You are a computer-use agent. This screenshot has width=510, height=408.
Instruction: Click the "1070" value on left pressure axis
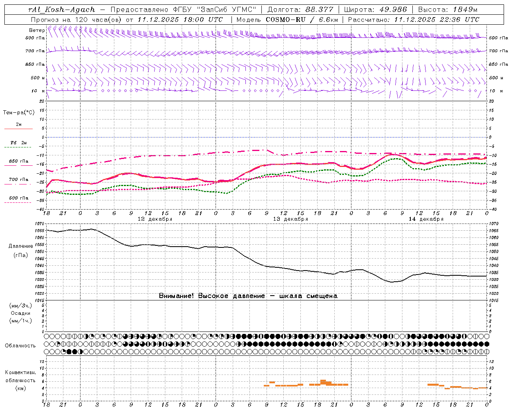coord(40,224)
